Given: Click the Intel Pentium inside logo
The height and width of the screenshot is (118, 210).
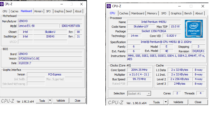Looking at the screenshot, I should [x=194, y=29].
